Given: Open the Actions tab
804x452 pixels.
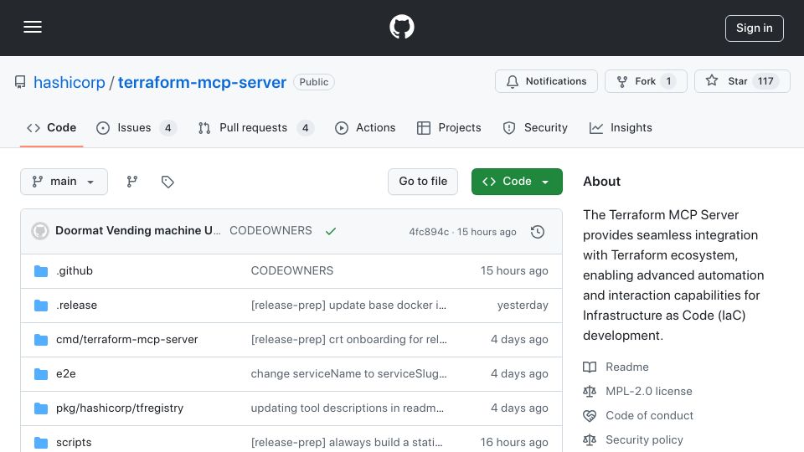Looking at the screenshot, I should tap(365, 127).
